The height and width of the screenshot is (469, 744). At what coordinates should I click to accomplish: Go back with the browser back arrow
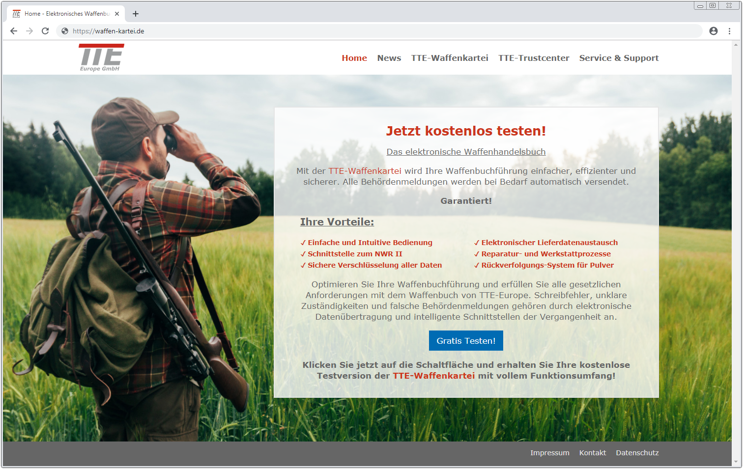click(x=14, y=31)
